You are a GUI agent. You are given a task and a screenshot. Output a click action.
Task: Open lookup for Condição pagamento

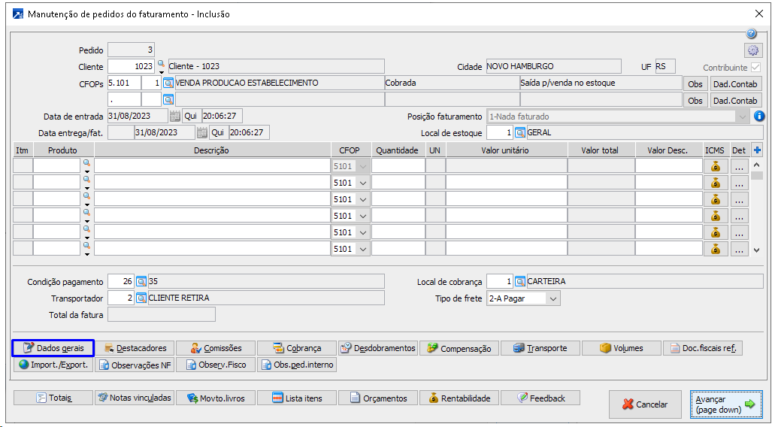click(141, 282)
